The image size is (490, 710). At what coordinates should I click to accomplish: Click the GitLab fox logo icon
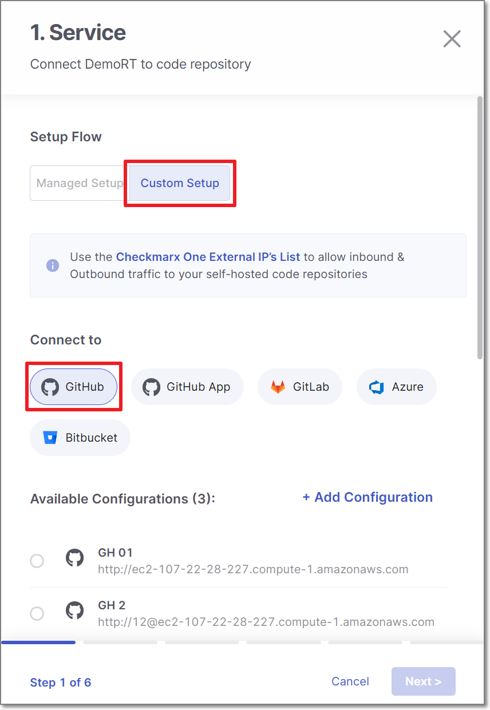pos(278,387)
